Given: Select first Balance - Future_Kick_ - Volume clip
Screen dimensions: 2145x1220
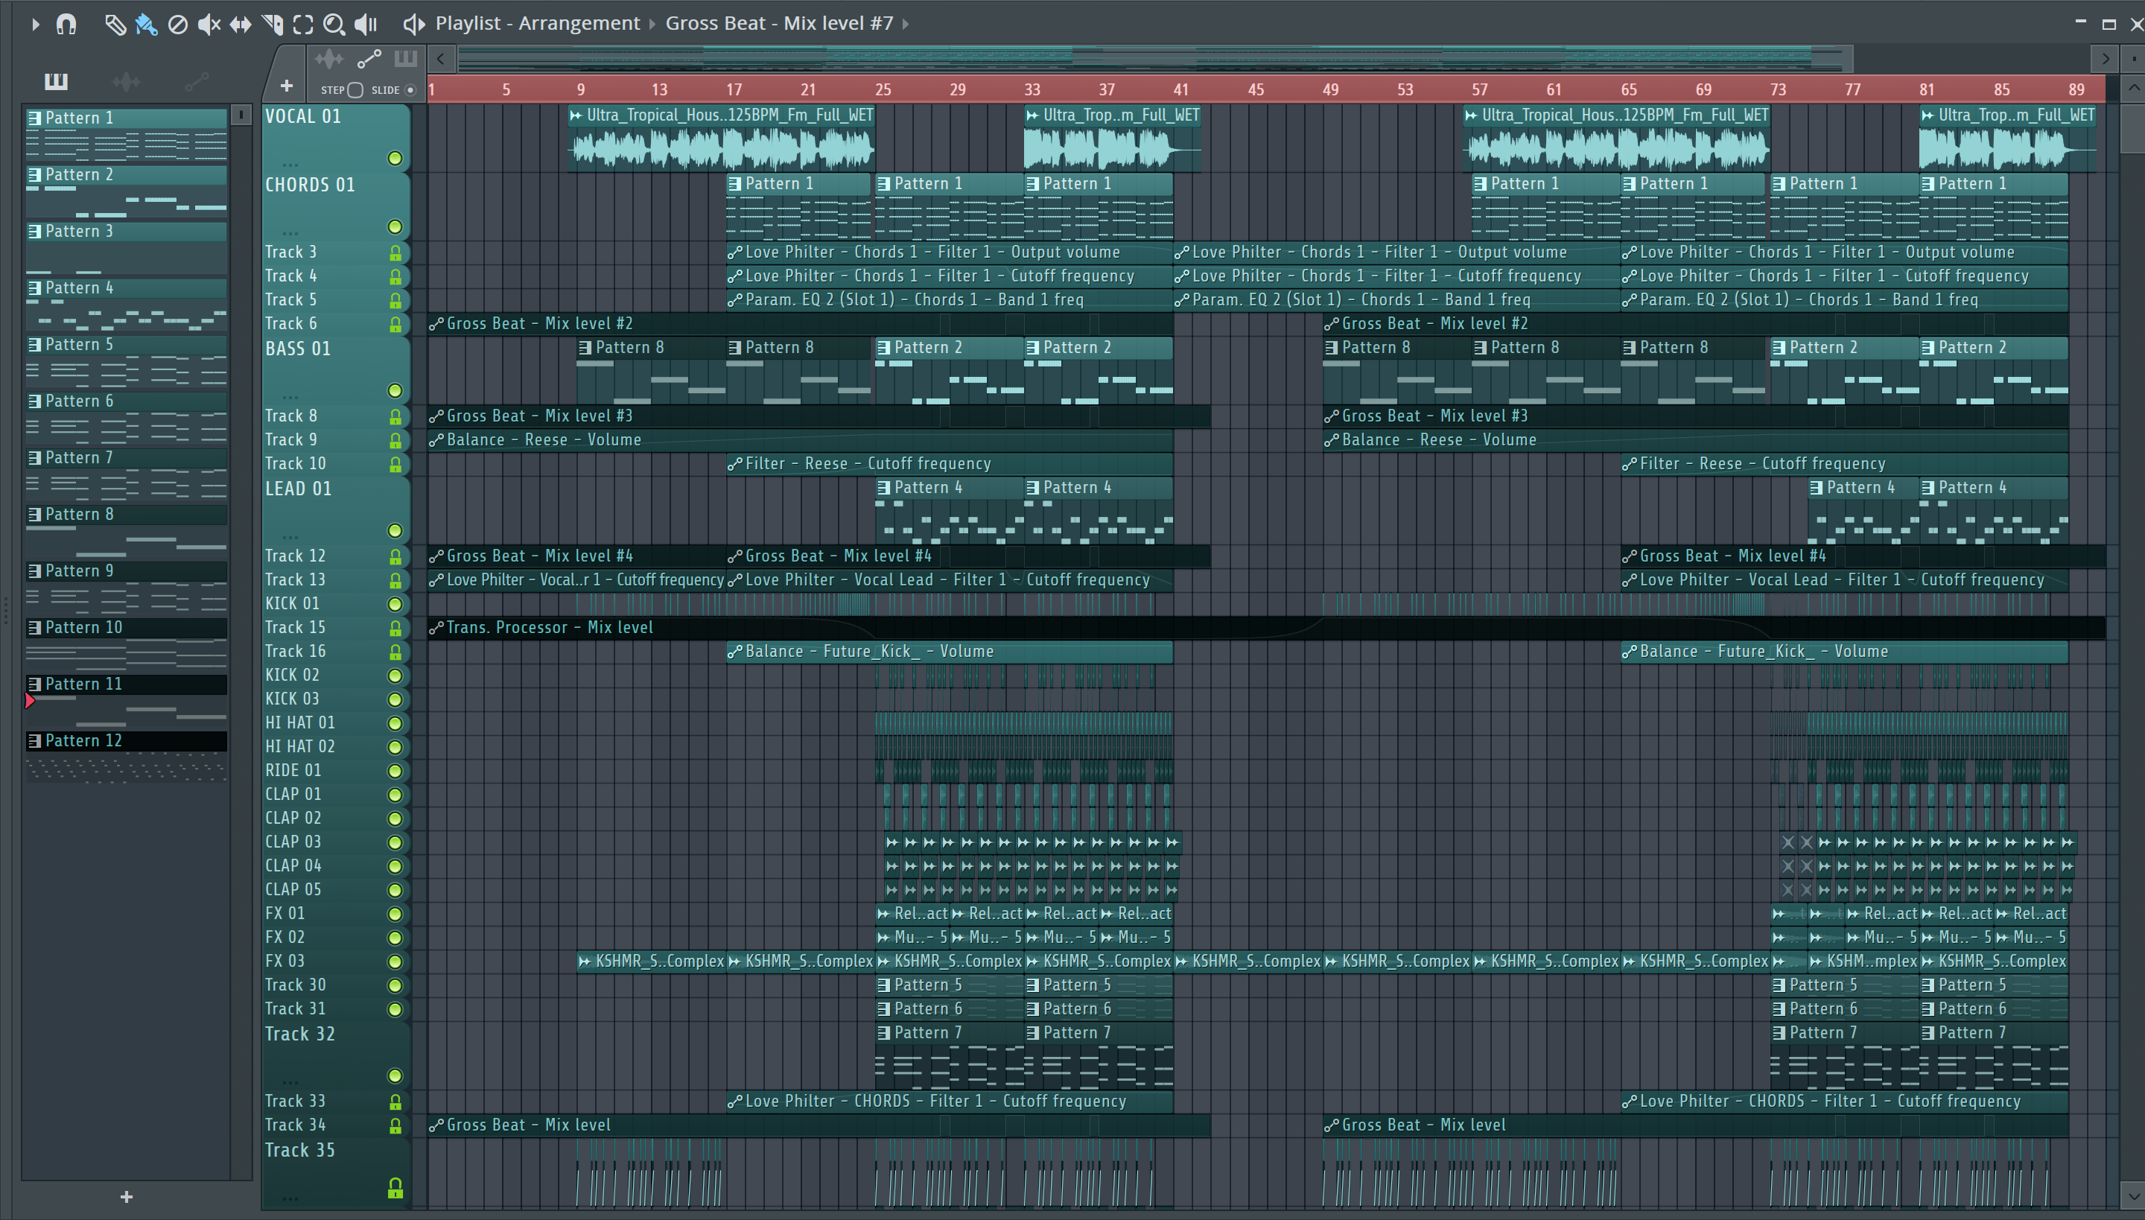Looking at the screenshot, I should tap(950, 651).
